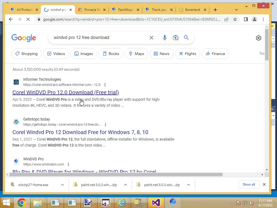Filter results by Videos
Screen dimensions: 277x208
click(x=56, y=54)
